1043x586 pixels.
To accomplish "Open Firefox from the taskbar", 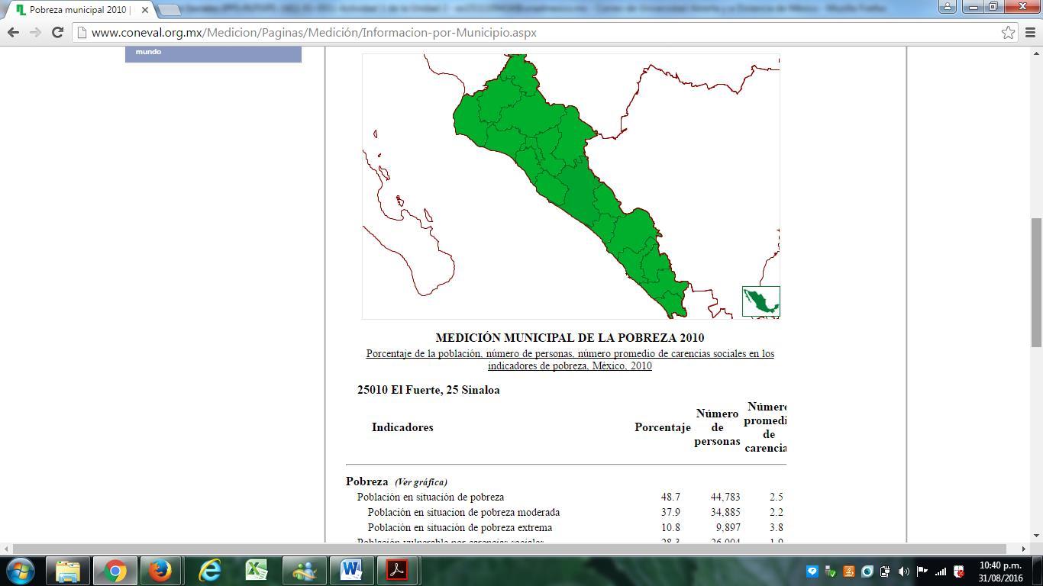I will pos(160,571).
